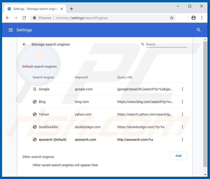Click the 'Google' search engine name
Viewport: 210px width, 179px height.
point(44,89)
